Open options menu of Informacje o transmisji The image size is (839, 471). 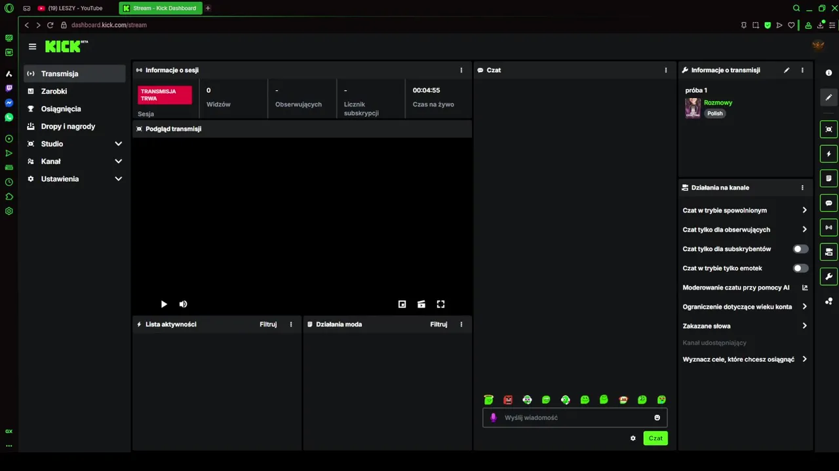pyautogui.click(x=802, y=70)
